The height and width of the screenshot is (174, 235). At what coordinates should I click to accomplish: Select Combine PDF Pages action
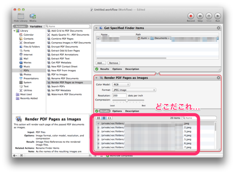point(62,39)
